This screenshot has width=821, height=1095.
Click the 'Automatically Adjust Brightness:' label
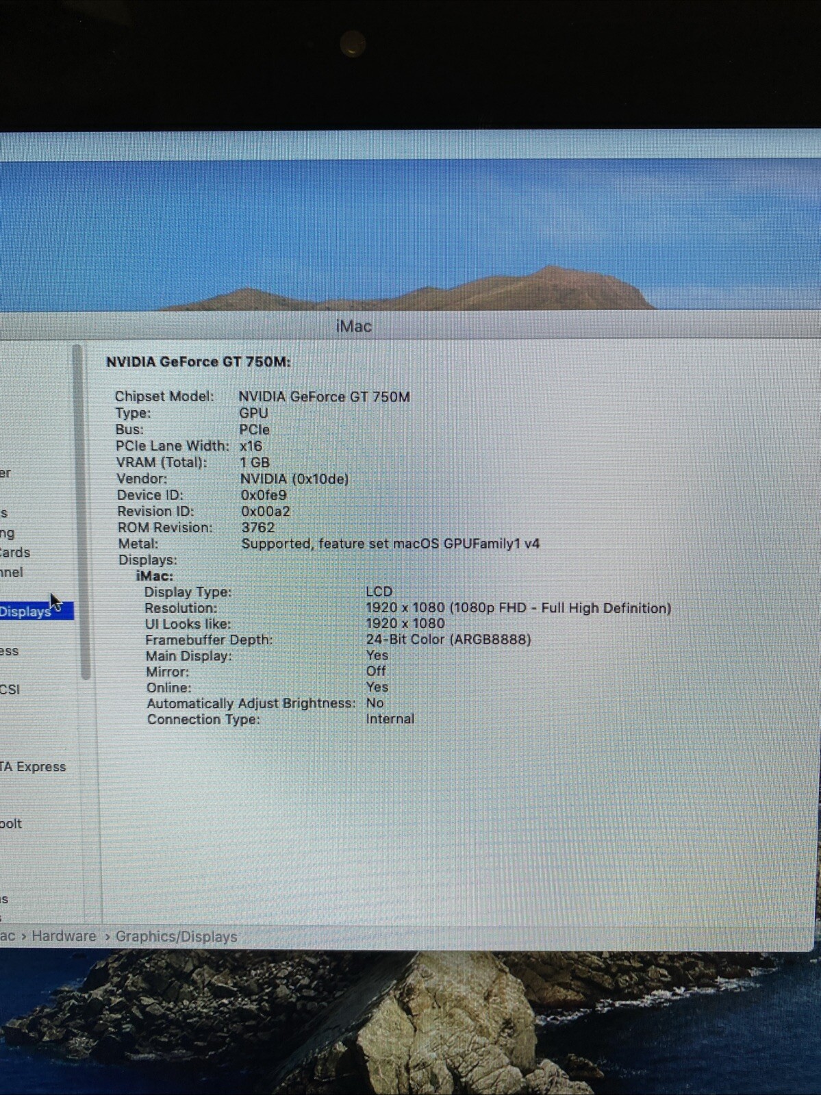pos(251,703)
